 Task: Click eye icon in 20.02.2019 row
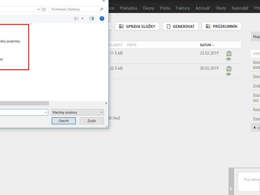tap(228, 74)
